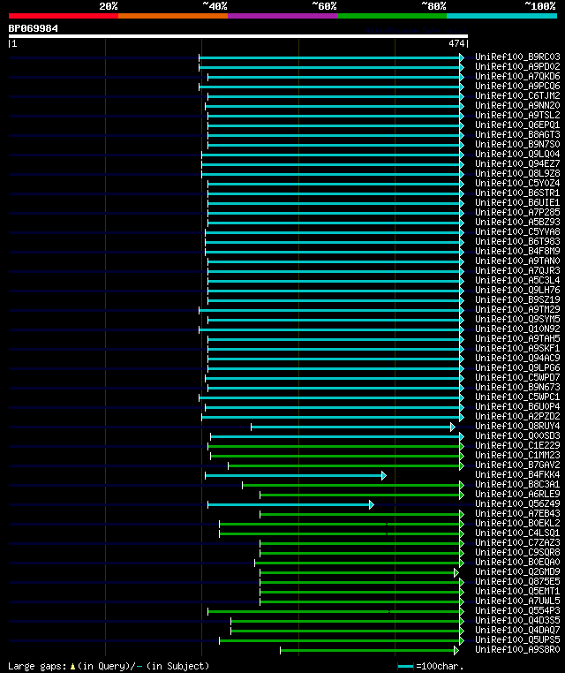Screen dimensions: 565x673
Task: Select the UniRef100_Q5EMT1 label
Action: (517, 591)
